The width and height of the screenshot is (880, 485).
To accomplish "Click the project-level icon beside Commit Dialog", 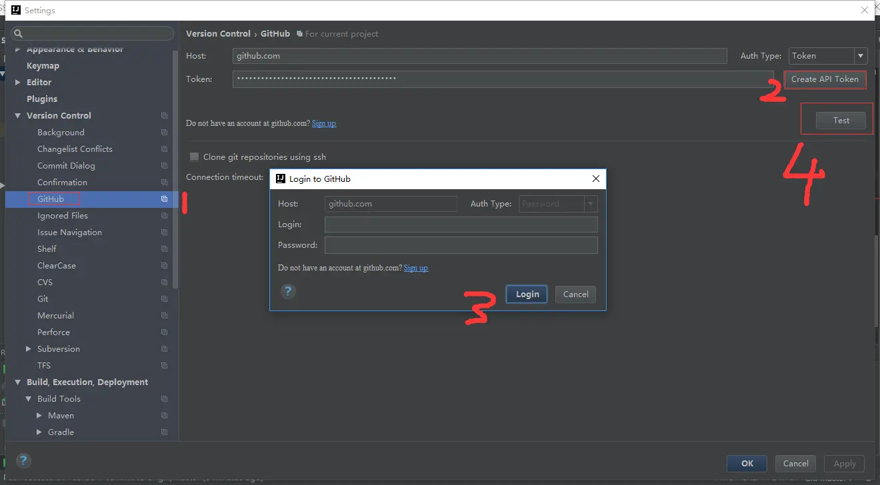I will [x=164, y=166].
